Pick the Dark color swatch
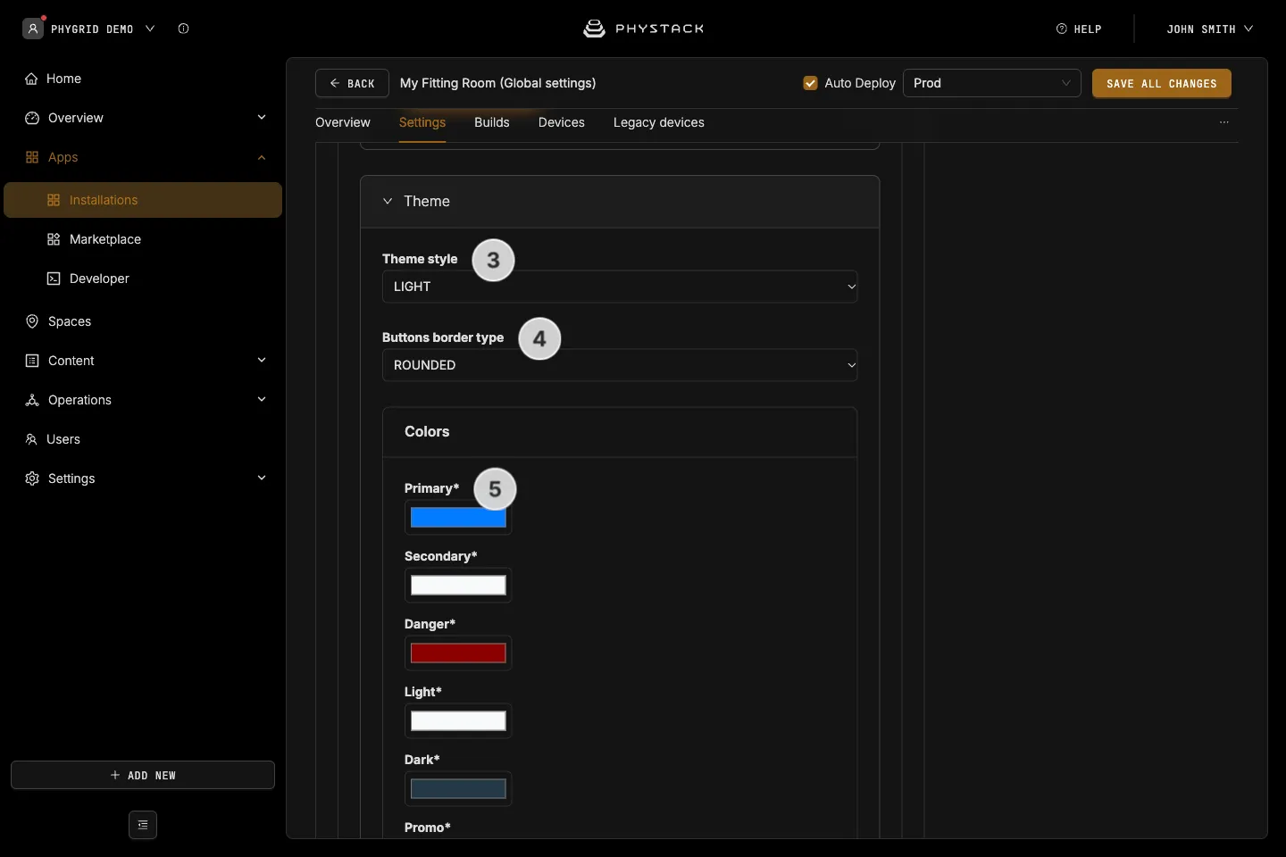 (458, 789)
